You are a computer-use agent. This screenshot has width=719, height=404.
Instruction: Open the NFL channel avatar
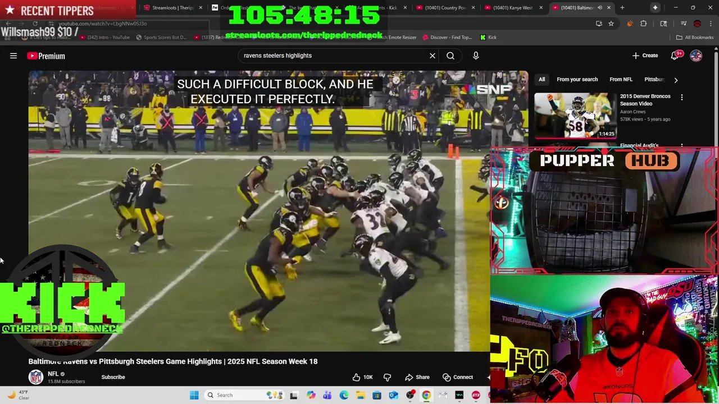[36, 377]
